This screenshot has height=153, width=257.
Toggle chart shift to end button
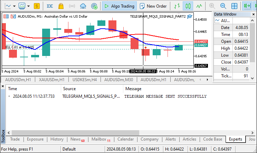point(247,6)
